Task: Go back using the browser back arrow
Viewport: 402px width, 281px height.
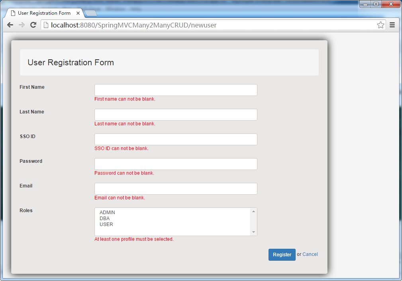Action: tap(10, 25)
